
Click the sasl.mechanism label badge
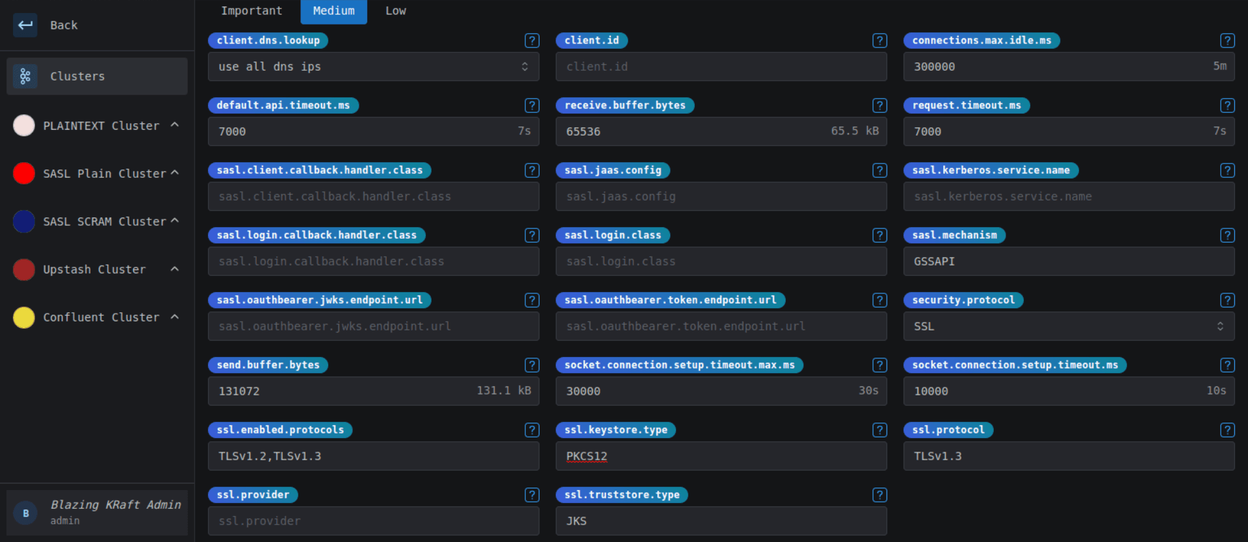(x=954, y=235)
